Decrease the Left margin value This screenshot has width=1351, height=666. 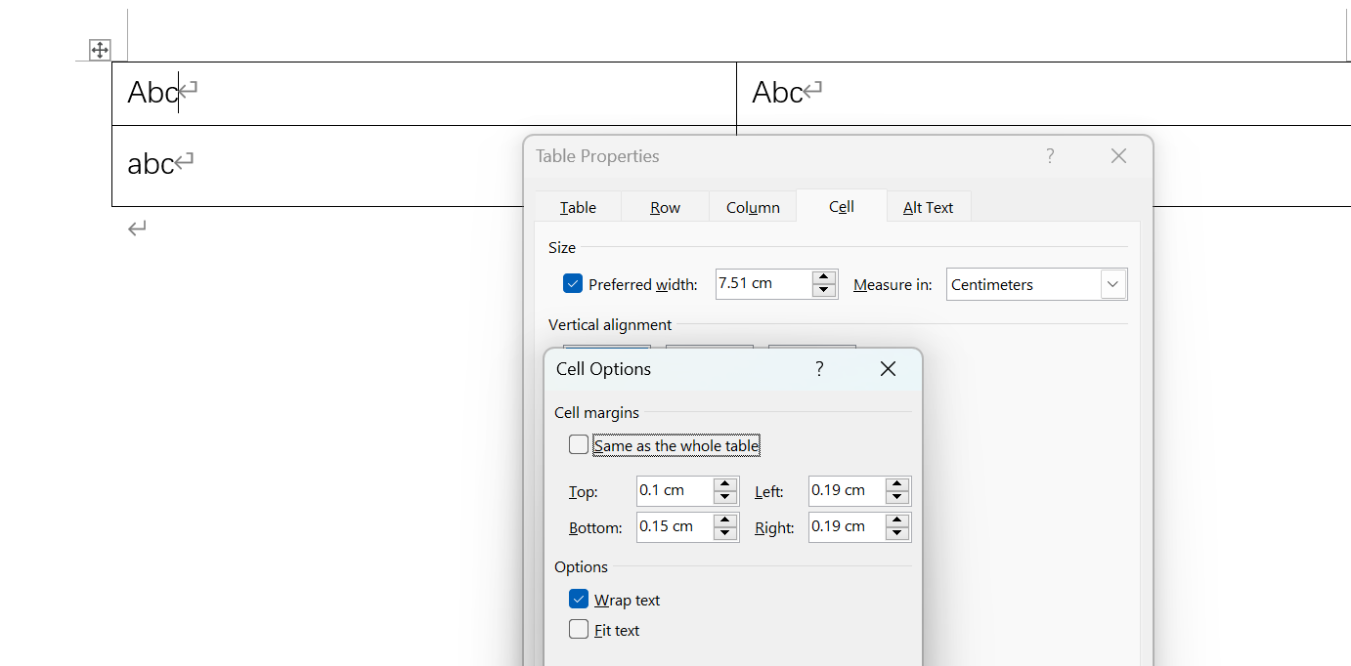[x=897, y=497]
